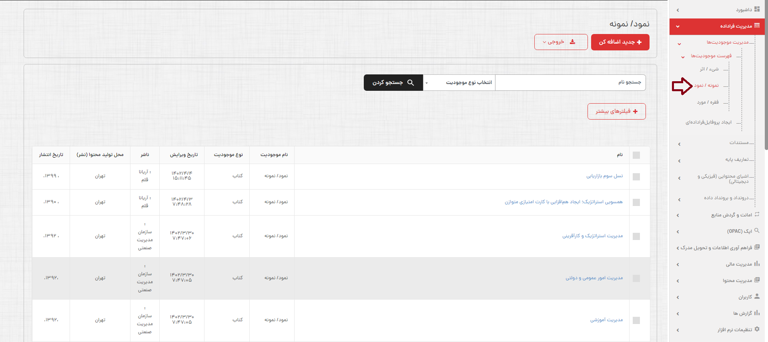
Task: Check the box for نسل سوم بازاریابی row
Action: coord(636,176)
